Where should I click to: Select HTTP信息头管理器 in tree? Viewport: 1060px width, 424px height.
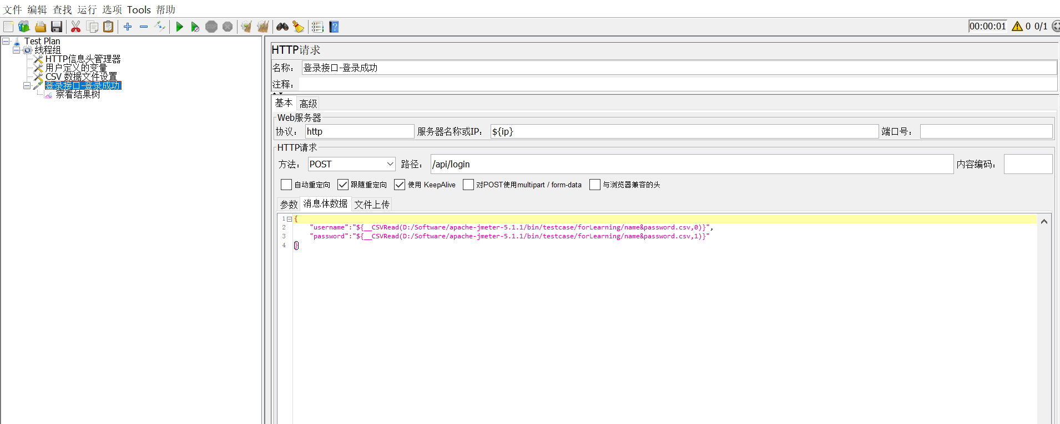[83, 59]
